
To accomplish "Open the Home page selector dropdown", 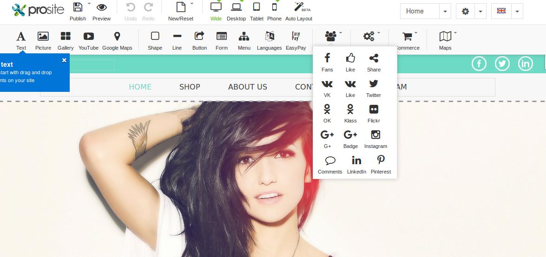I will click(x=445, y=12).
